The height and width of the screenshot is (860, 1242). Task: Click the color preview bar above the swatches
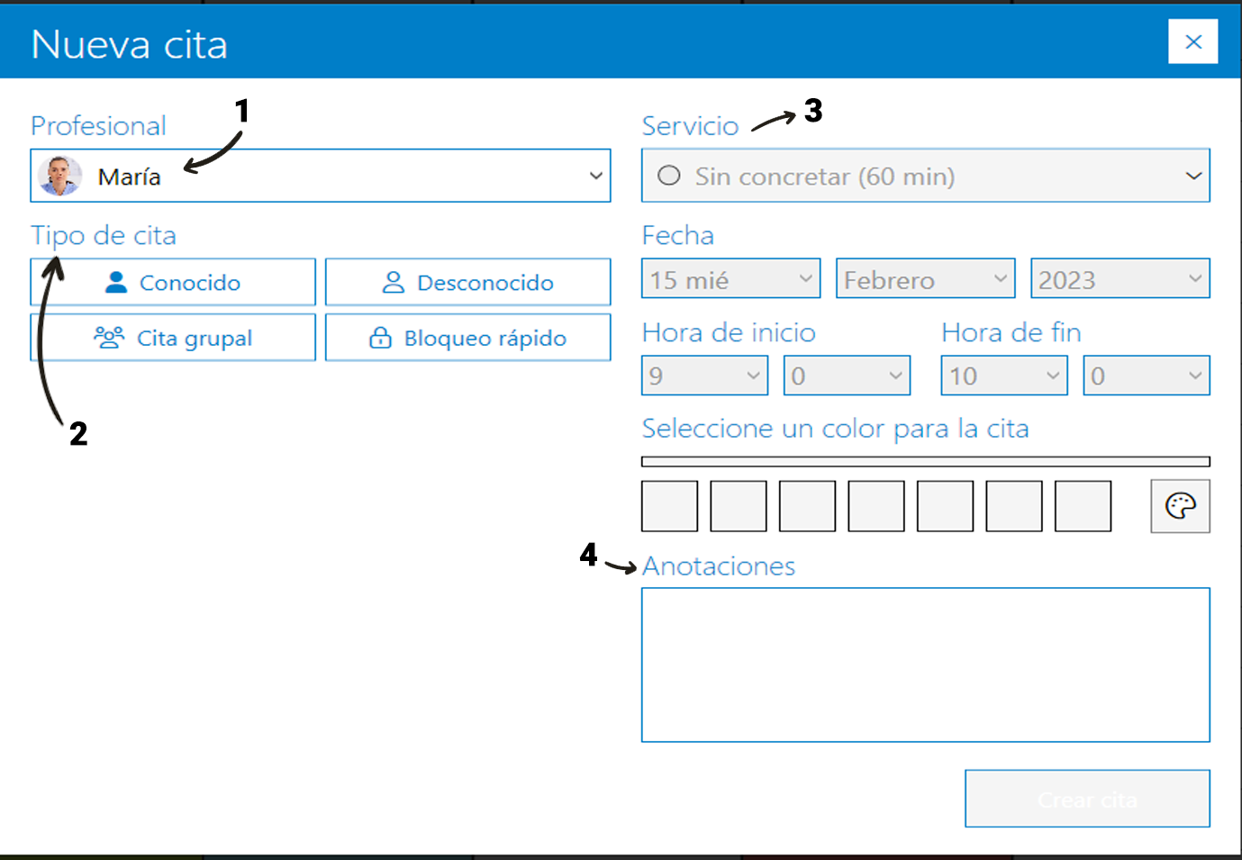click(925, 461)
